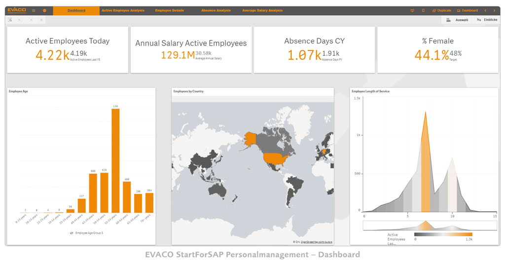Click the % Female 44.1% value

point(432,55)
